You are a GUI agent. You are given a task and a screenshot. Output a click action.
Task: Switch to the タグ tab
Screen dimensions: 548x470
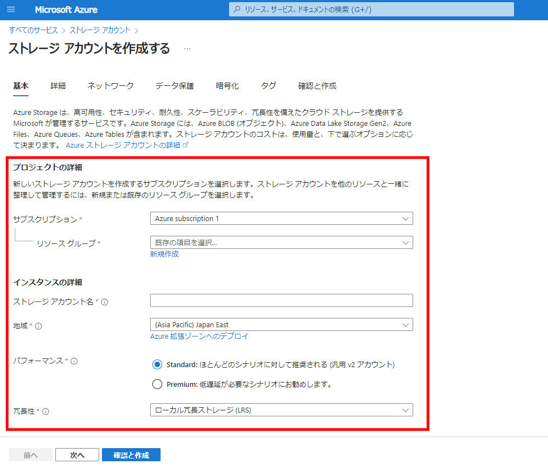coord(269,86)
